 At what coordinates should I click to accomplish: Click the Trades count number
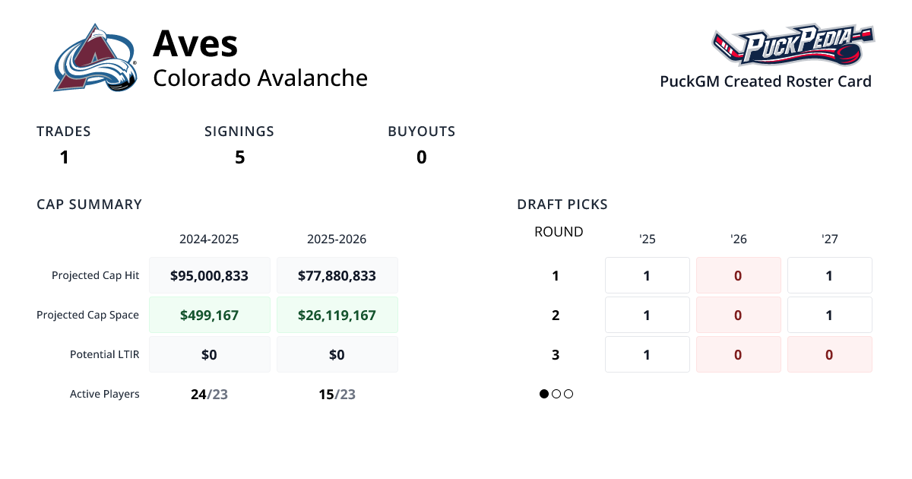coord(64,157)
